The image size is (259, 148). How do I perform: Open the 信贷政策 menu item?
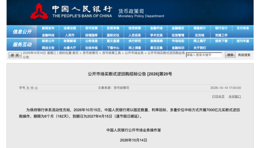point(135,28)
